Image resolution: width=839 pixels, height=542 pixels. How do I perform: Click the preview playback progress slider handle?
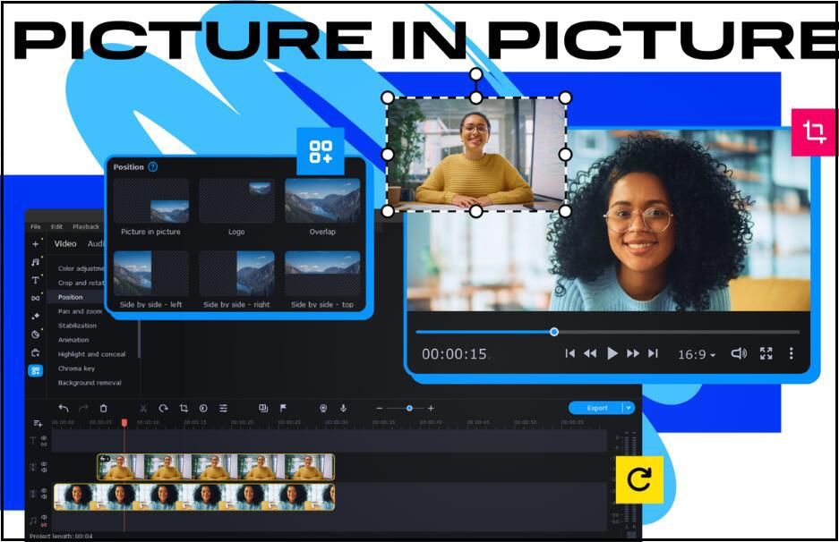pyautogui.click(x=554, y=332)
